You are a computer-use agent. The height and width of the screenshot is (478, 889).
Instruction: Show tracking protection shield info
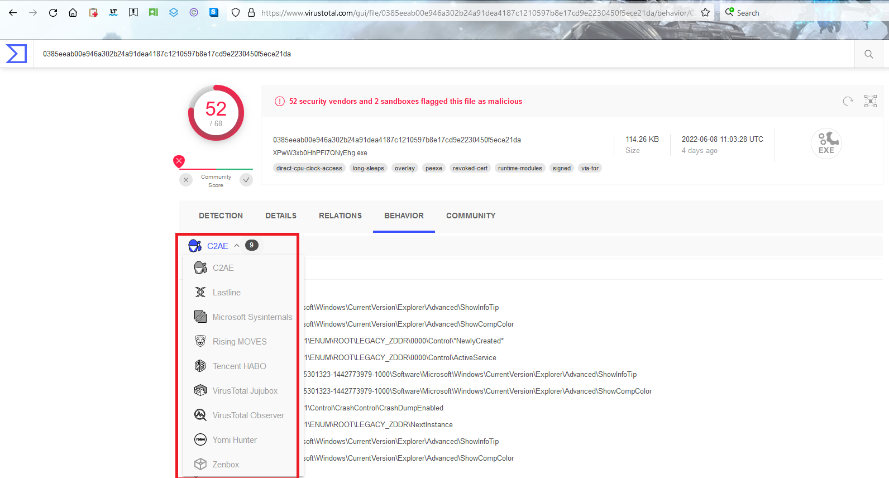[236, 12]
